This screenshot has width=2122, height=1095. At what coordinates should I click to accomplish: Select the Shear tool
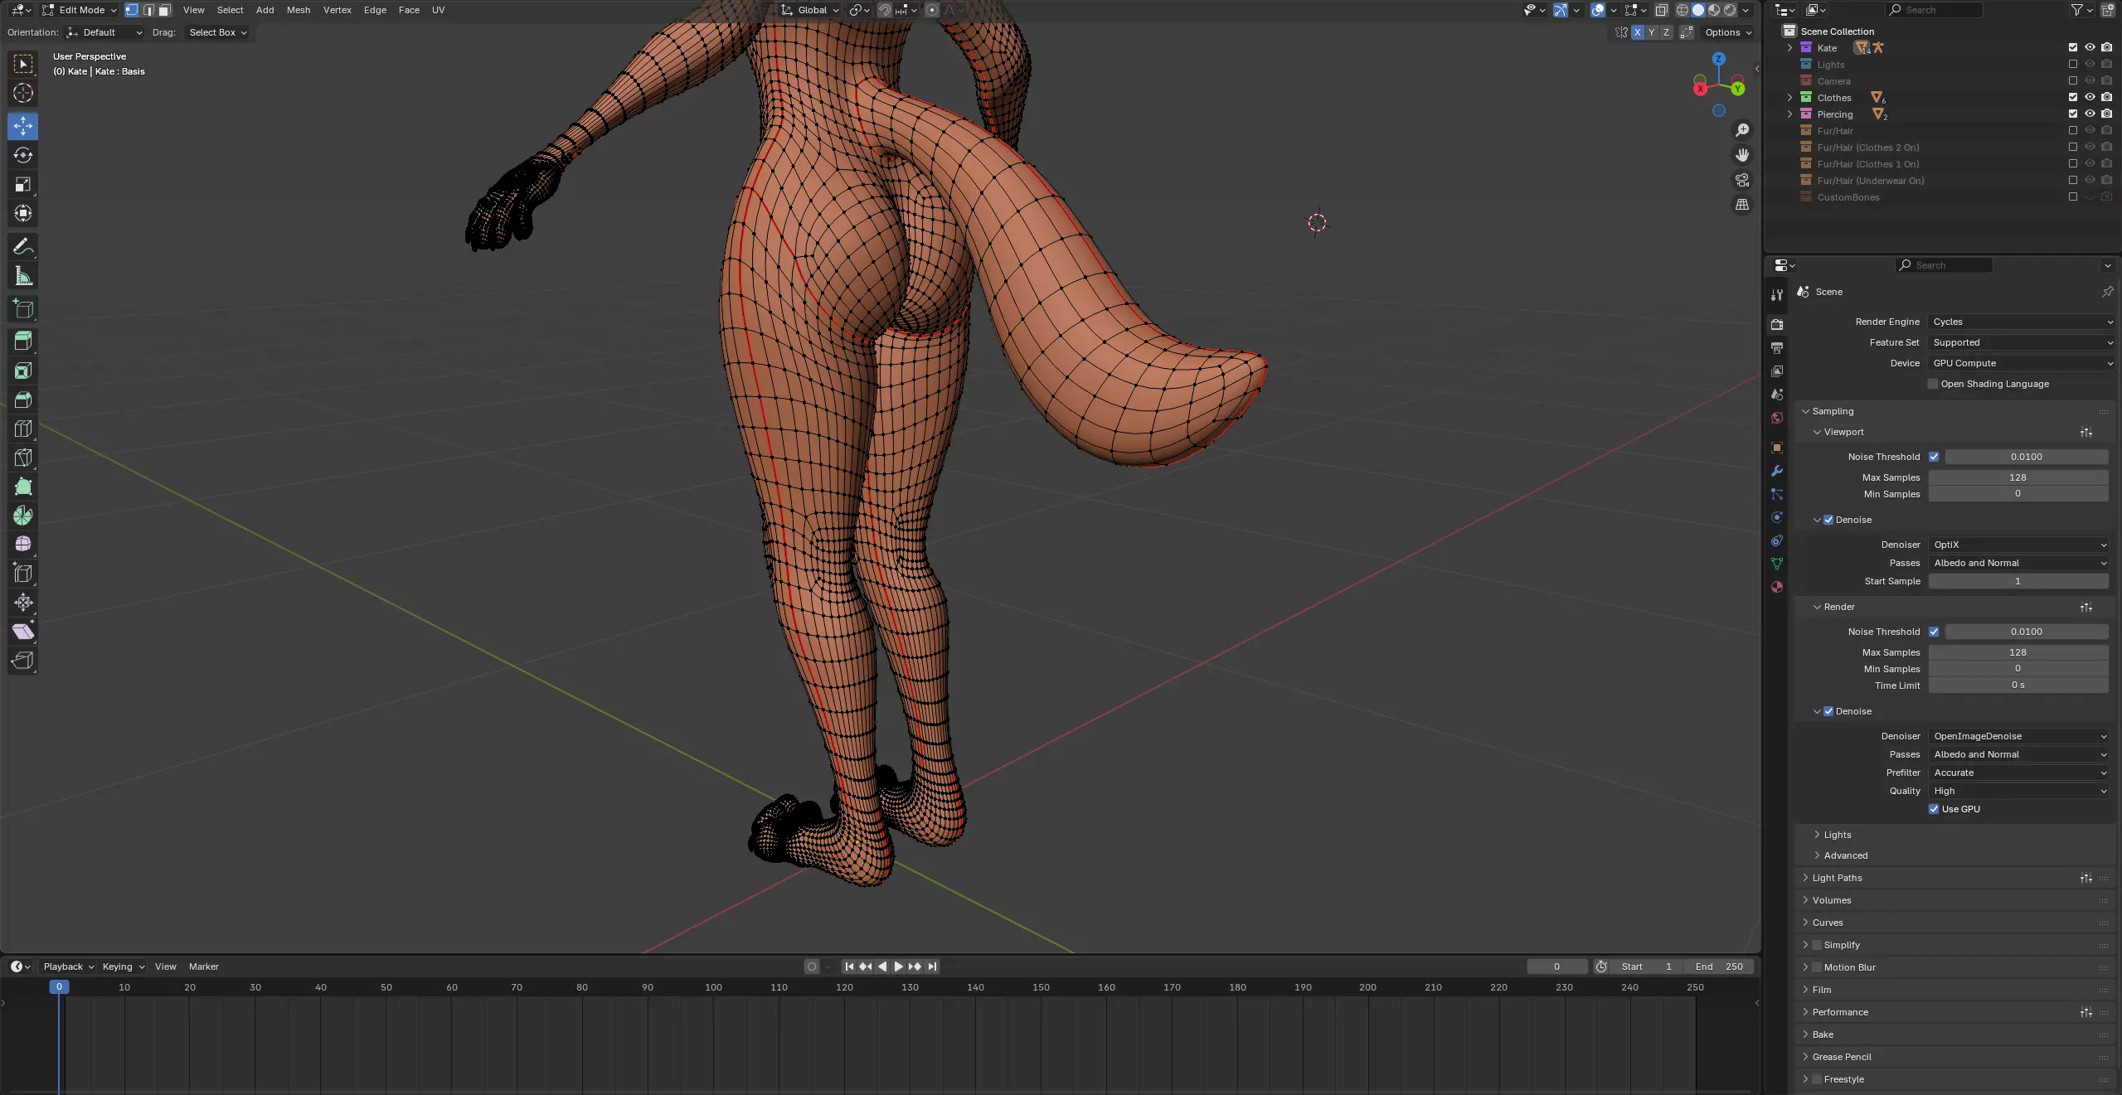coord(23,632)
